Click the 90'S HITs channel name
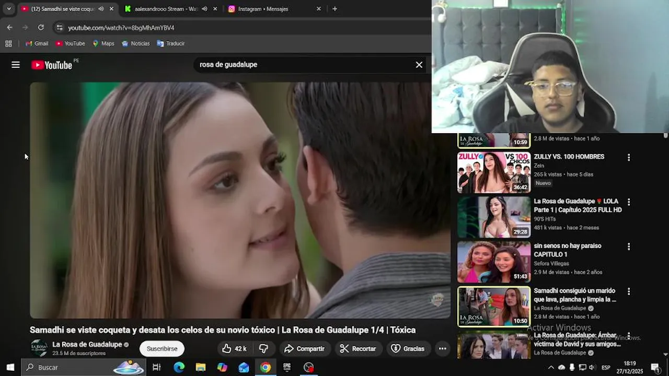Image resolution: width=669 pixels, height=376 pixels. 545,219
